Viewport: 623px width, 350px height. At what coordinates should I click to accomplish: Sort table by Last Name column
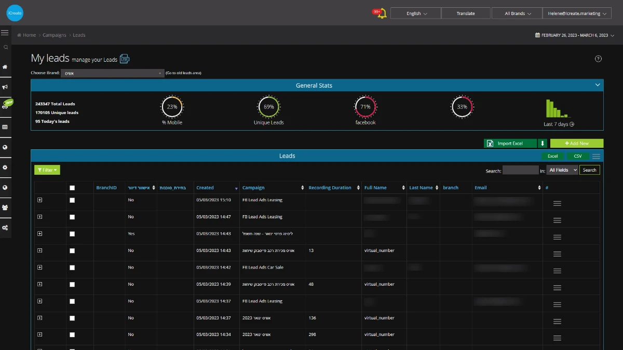pyautogui.click(x=424, y=188)
